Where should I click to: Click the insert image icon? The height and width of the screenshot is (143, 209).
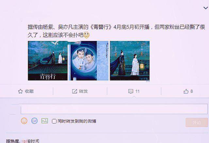click(44, 121)
